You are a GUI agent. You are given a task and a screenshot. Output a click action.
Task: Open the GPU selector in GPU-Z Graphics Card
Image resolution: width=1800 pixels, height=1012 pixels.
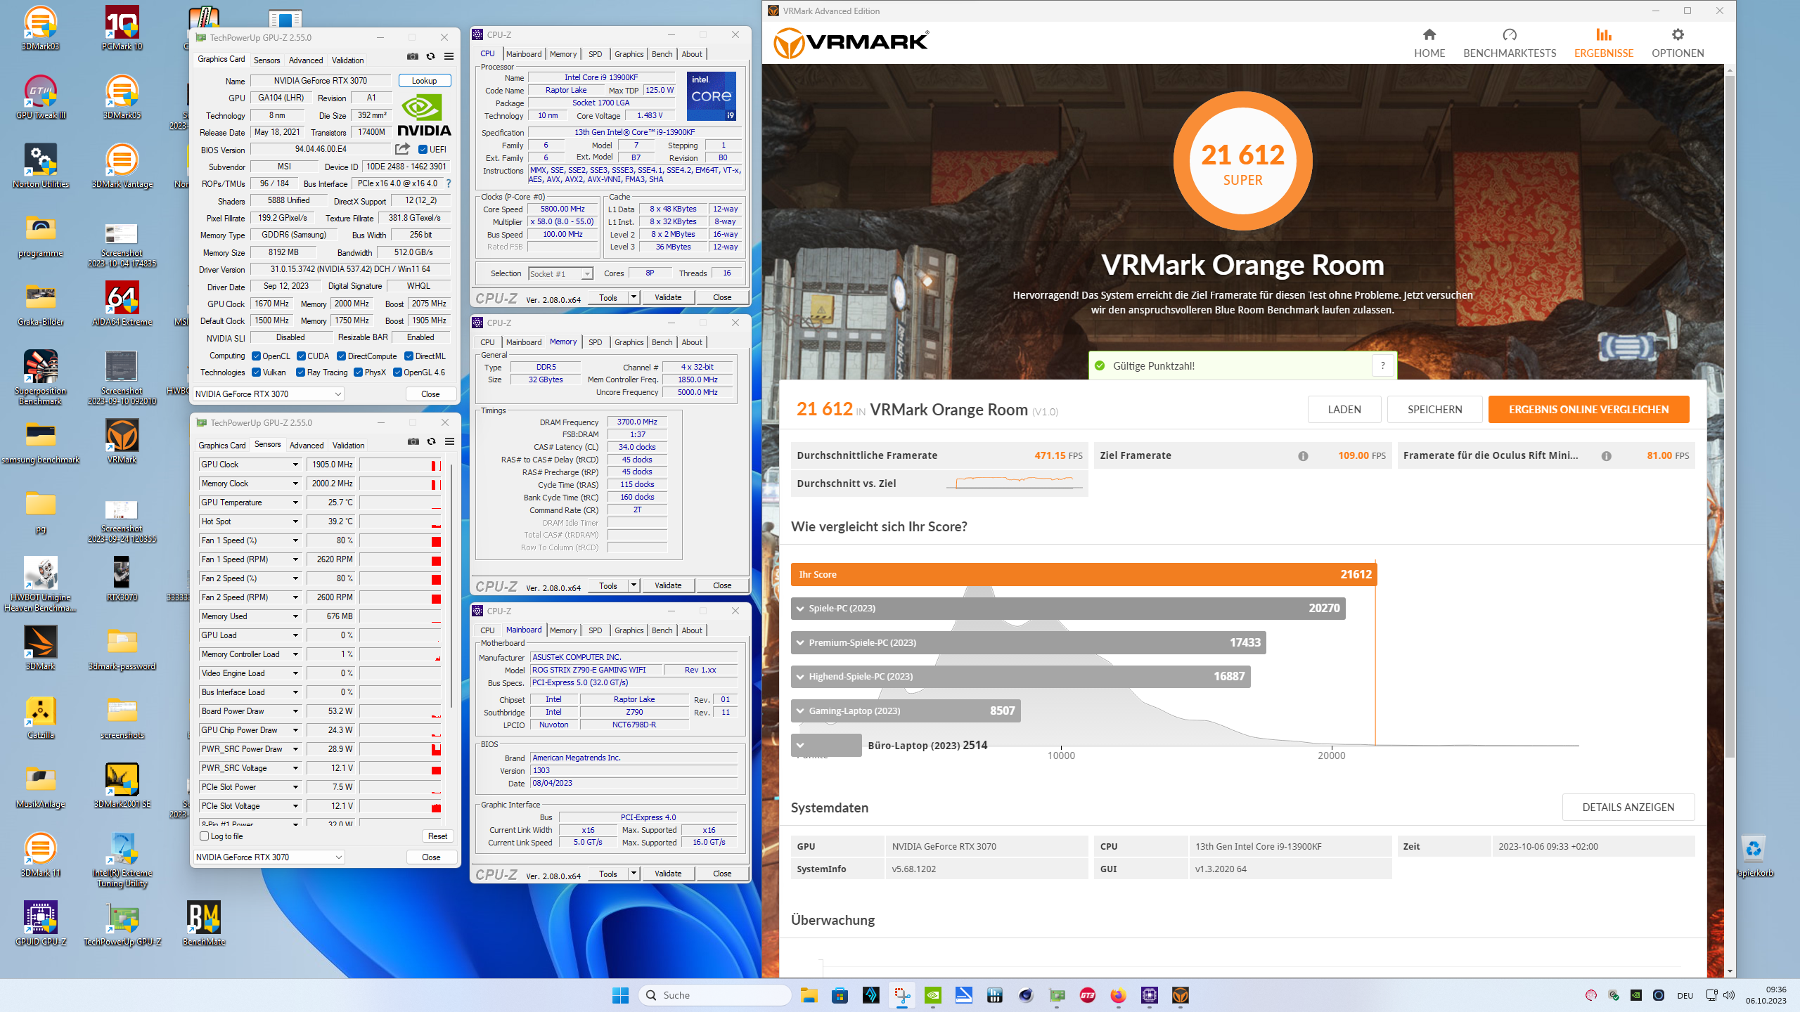click(269, 394)
